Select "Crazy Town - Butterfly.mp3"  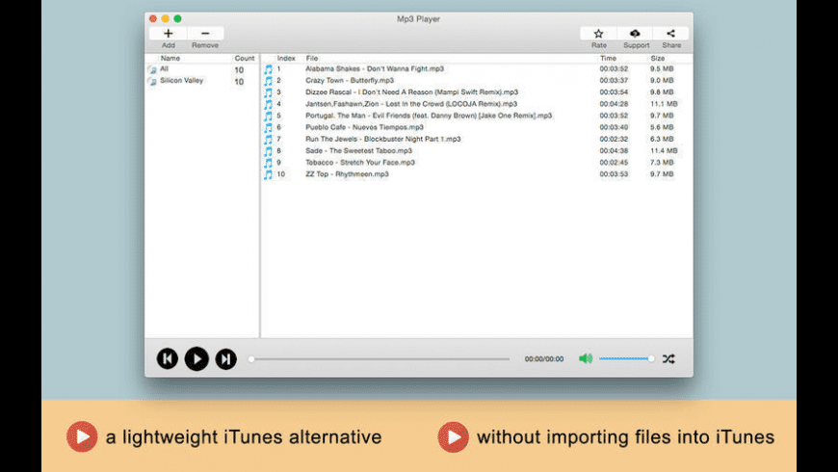click(350, 80)
